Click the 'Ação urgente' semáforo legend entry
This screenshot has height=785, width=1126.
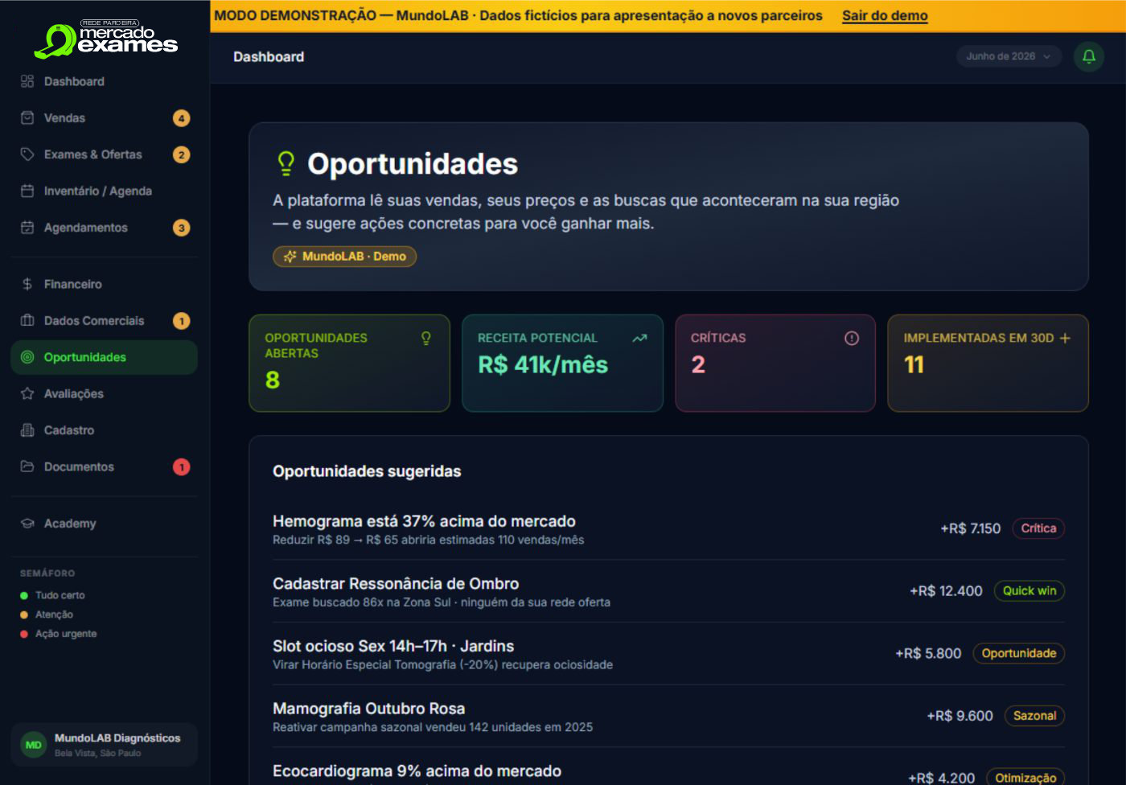(x=58, y=634)
